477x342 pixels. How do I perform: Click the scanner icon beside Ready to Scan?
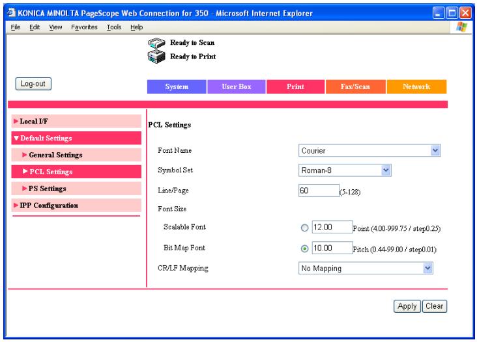156,43
